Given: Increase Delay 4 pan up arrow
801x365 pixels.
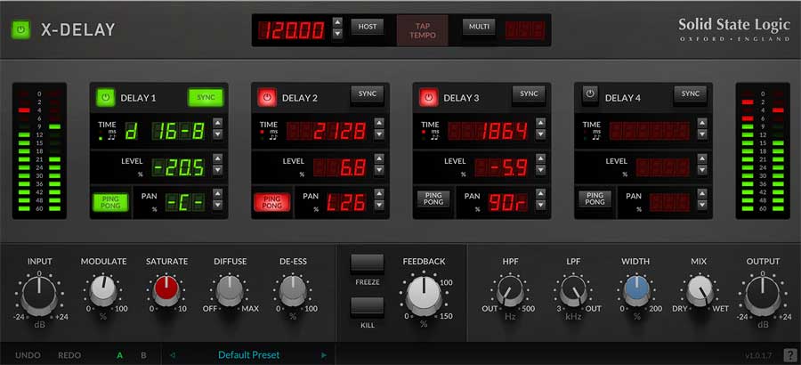Looking at the screenshot, I should pyautogui.click(x=702, y=193).
